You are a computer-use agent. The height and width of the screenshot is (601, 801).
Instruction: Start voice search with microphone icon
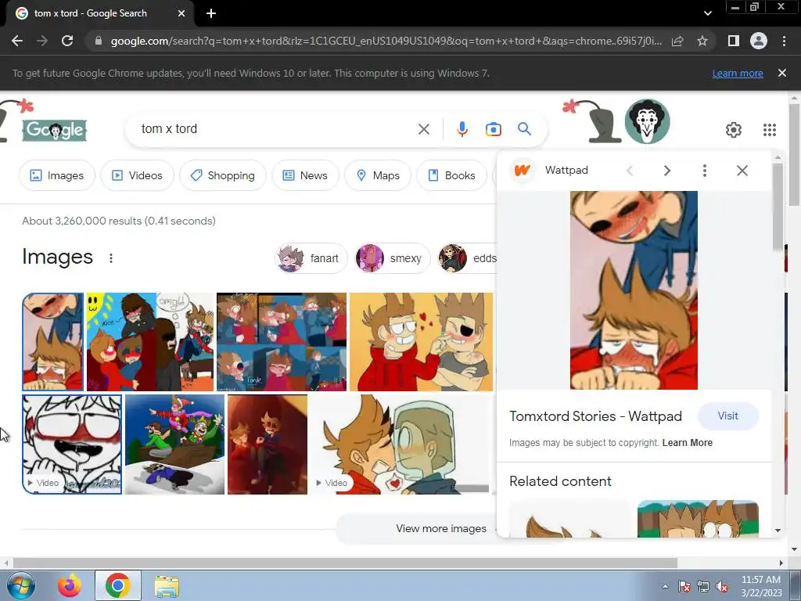coord(462,129)
